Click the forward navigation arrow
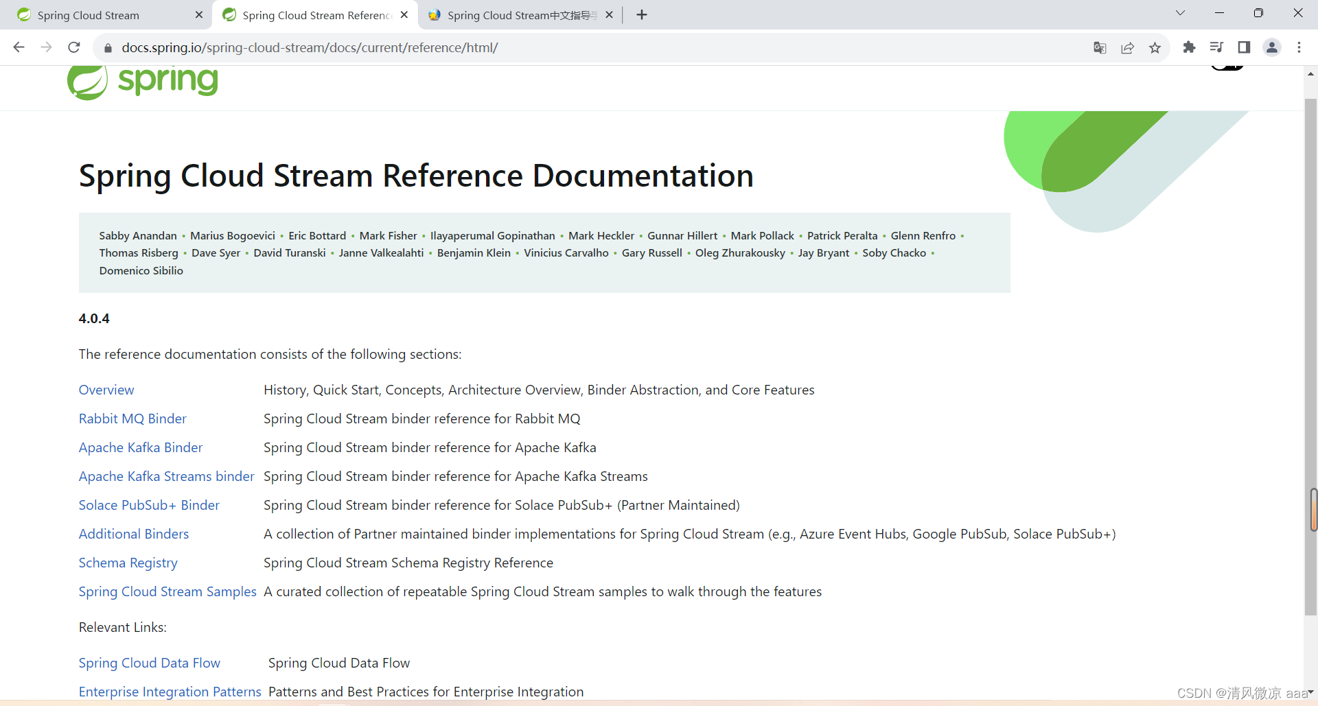Screen dimensions: 1318x706 click(x=47, y=47)
